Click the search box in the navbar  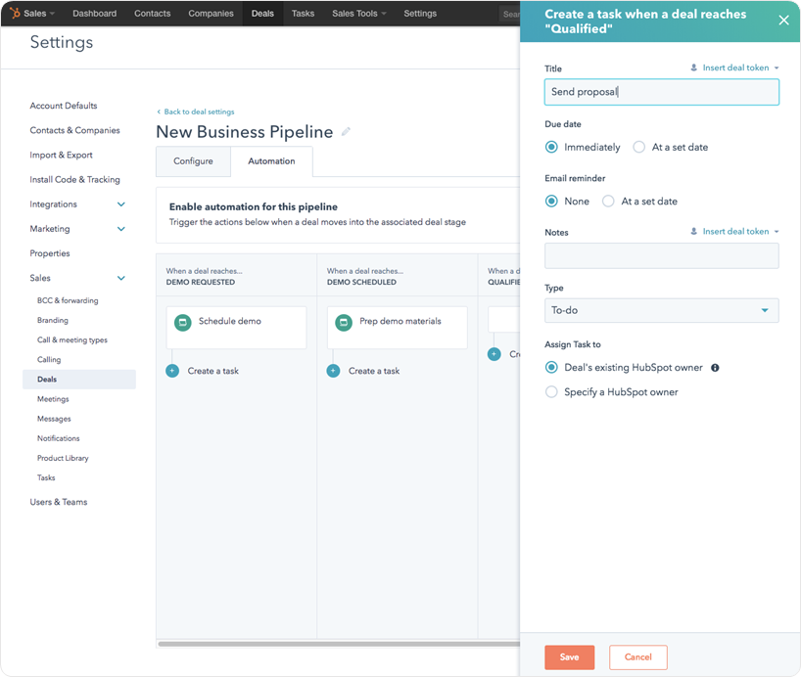509,14
